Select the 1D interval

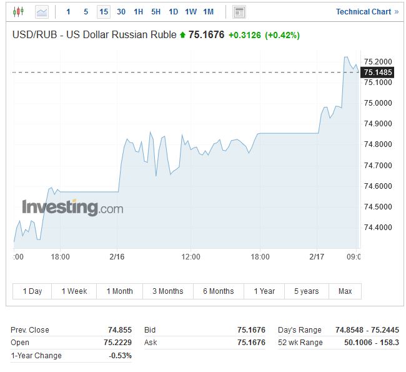[x=174, y=11]
